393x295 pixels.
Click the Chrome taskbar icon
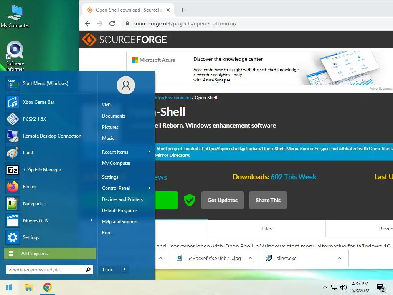click(47, 287)
